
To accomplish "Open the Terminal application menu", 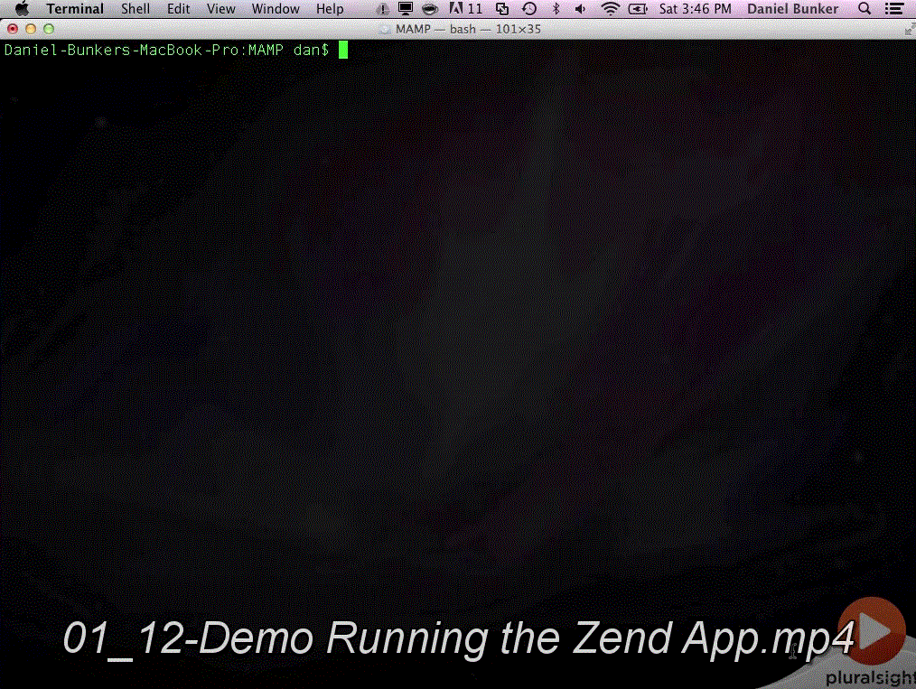I will (x=75, y=9).
